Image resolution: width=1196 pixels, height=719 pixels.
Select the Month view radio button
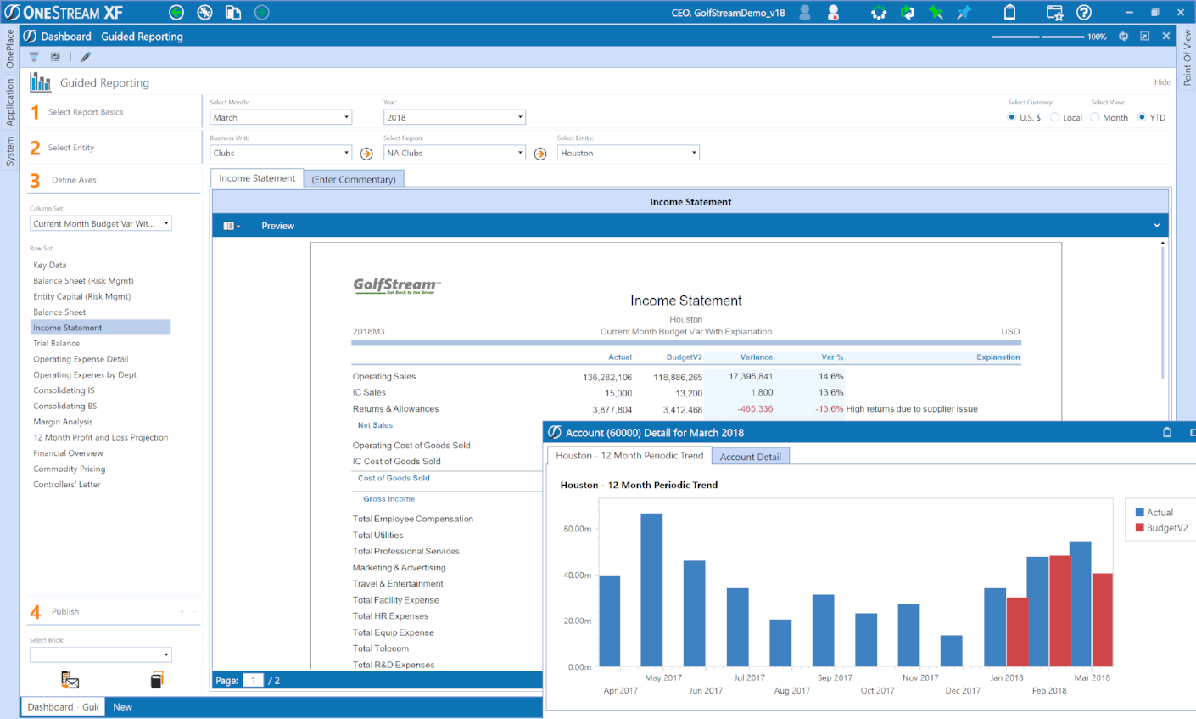pos(1094,117)
